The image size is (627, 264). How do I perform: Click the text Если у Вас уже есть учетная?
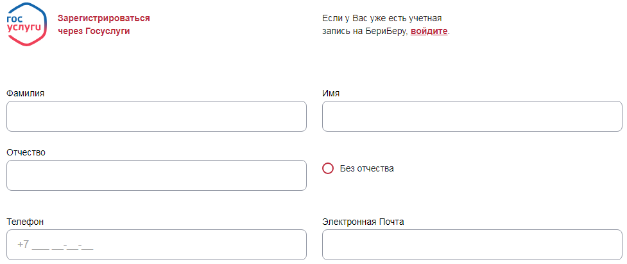pyautogui.click(x=382, y=19)
